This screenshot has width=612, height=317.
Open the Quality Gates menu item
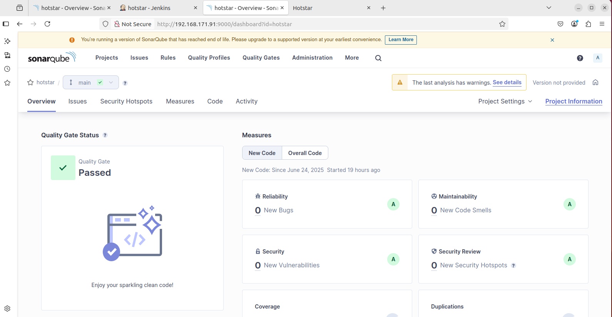coord(261,58)
